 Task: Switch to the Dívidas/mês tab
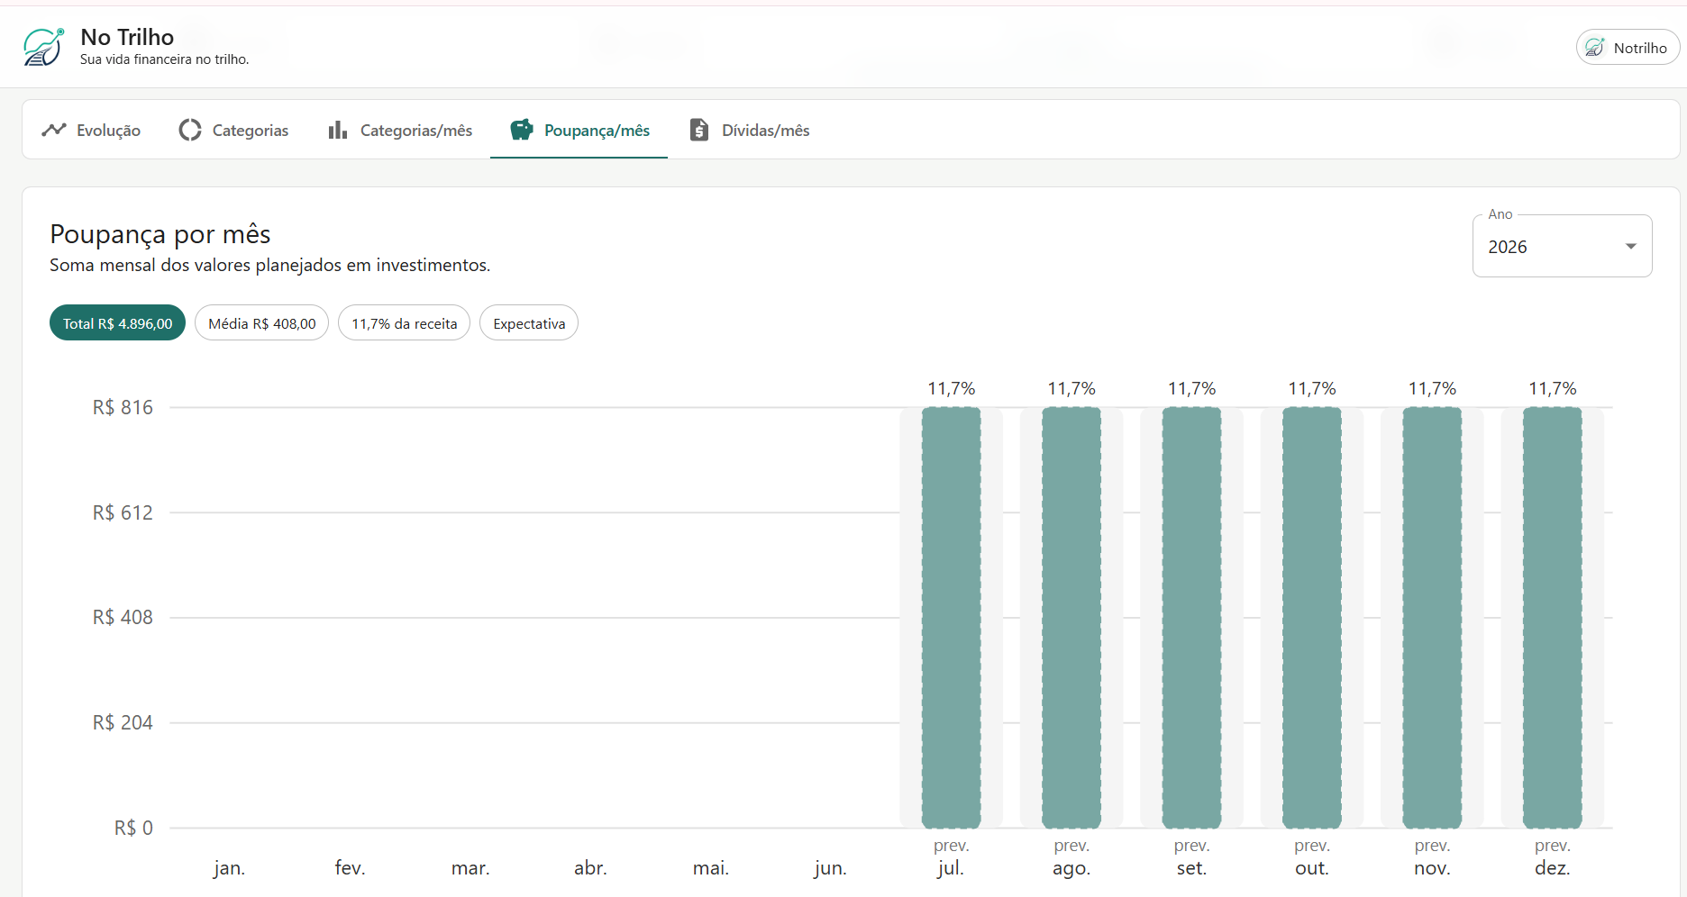750,130
